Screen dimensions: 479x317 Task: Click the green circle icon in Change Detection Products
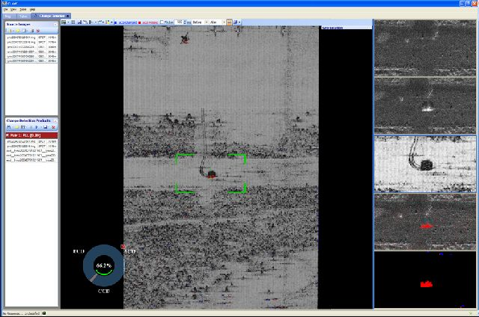click(x=16, y=127)
